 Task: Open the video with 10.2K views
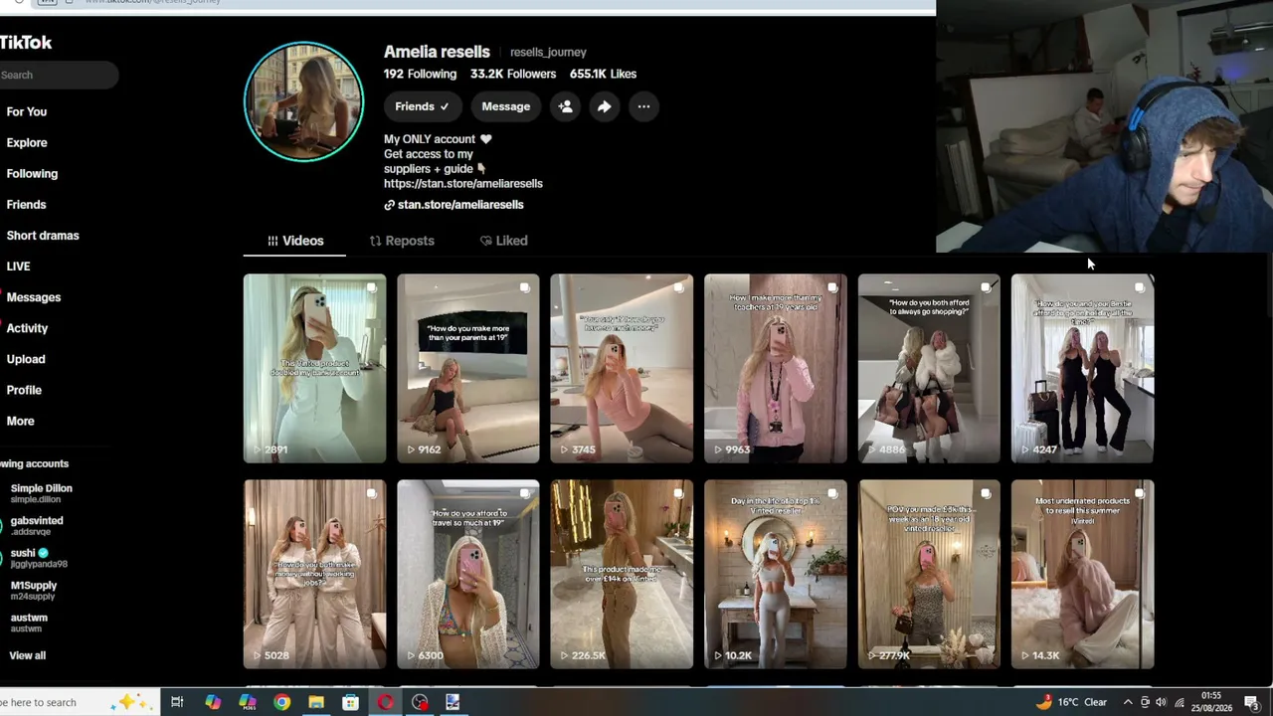point(776,575)
